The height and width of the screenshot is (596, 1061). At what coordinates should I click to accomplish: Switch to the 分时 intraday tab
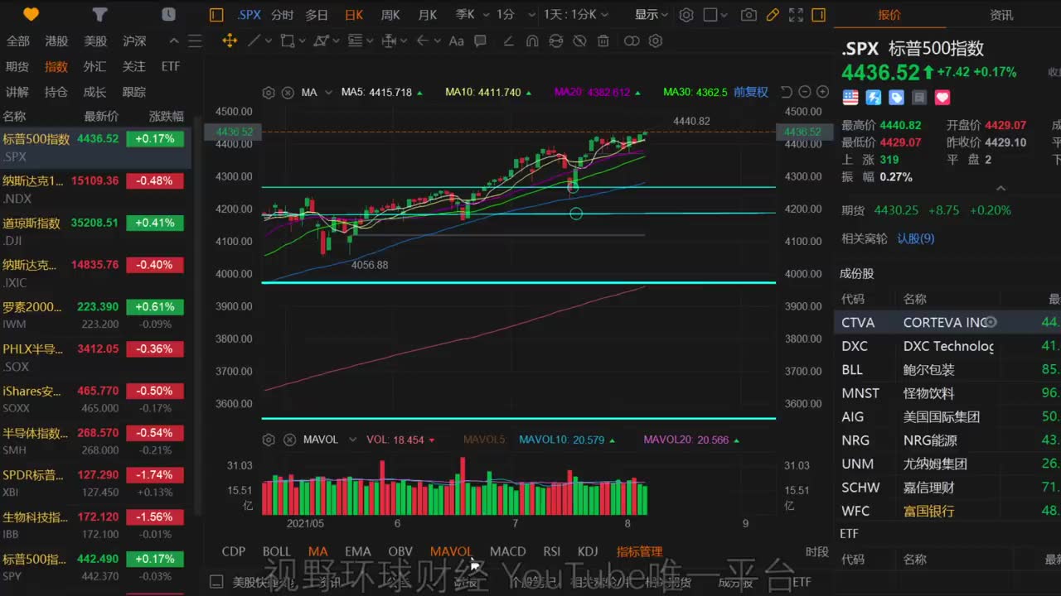point(282,15)
